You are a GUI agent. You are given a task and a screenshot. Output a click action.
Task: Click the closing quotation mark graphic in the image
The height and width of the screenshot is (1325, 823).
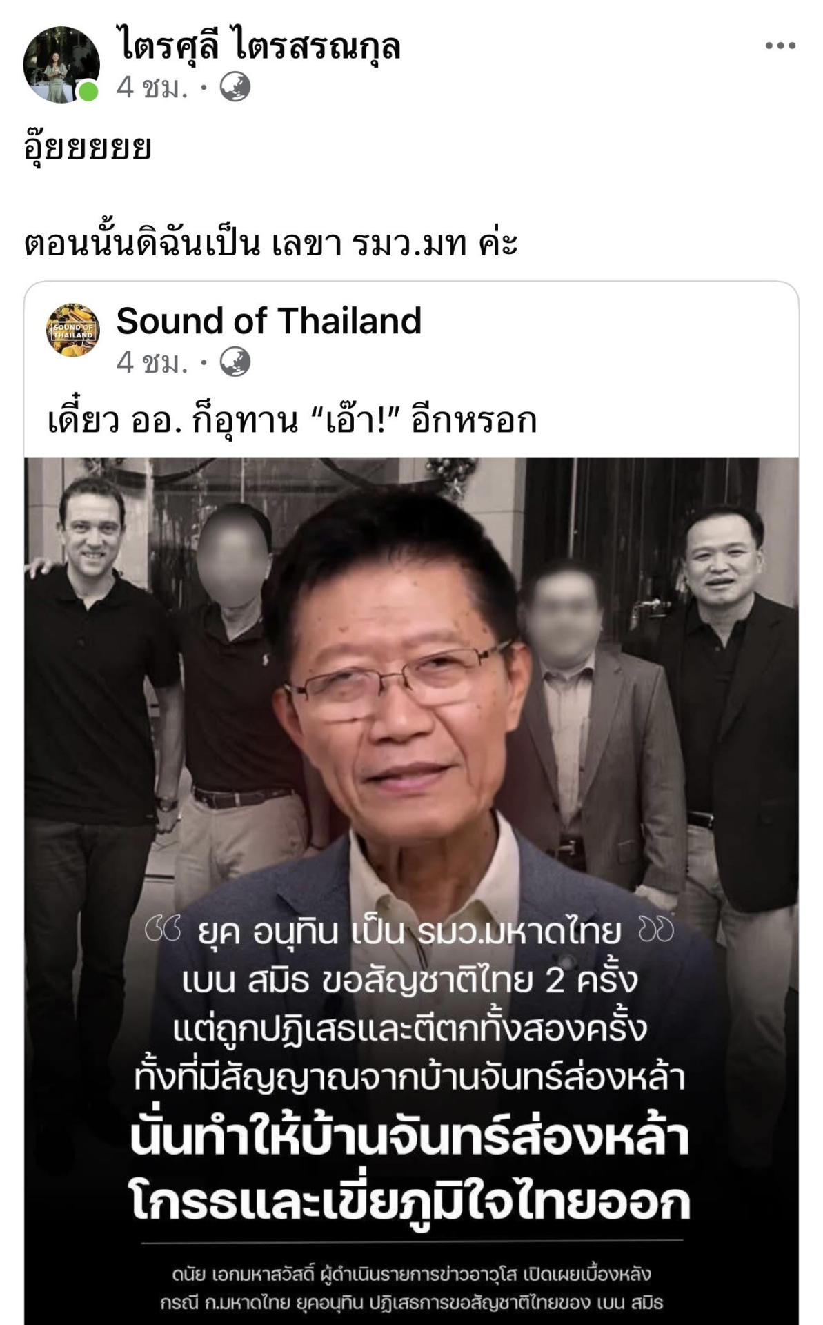click(x=657, y=929)
